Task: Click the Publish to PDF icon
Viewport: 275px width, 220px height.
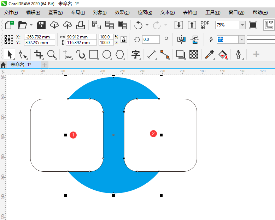Action: (x=205, y=25)
